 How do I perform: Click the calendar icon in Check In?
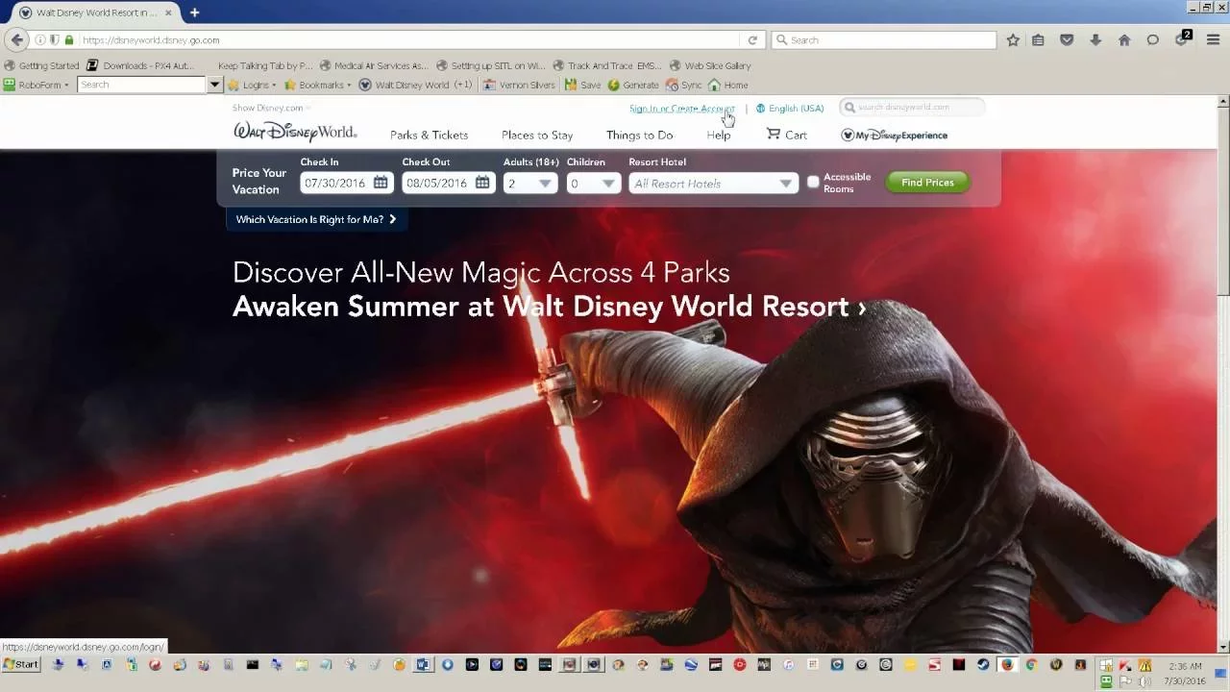381,183
